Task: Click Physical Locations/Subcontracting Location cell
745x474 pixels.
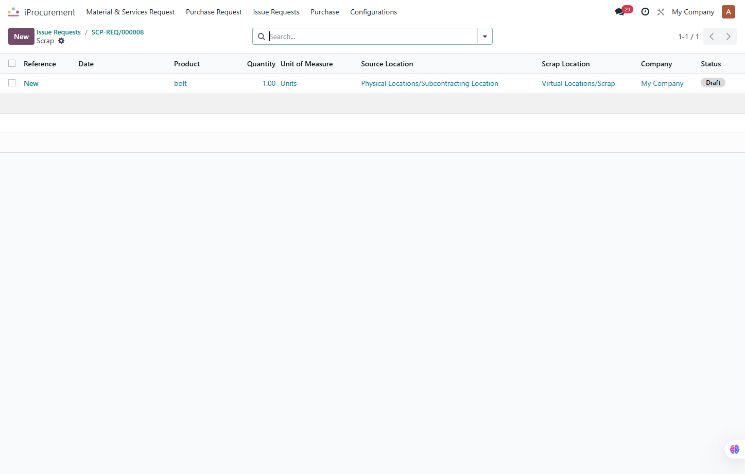Action: coord(429,83)
